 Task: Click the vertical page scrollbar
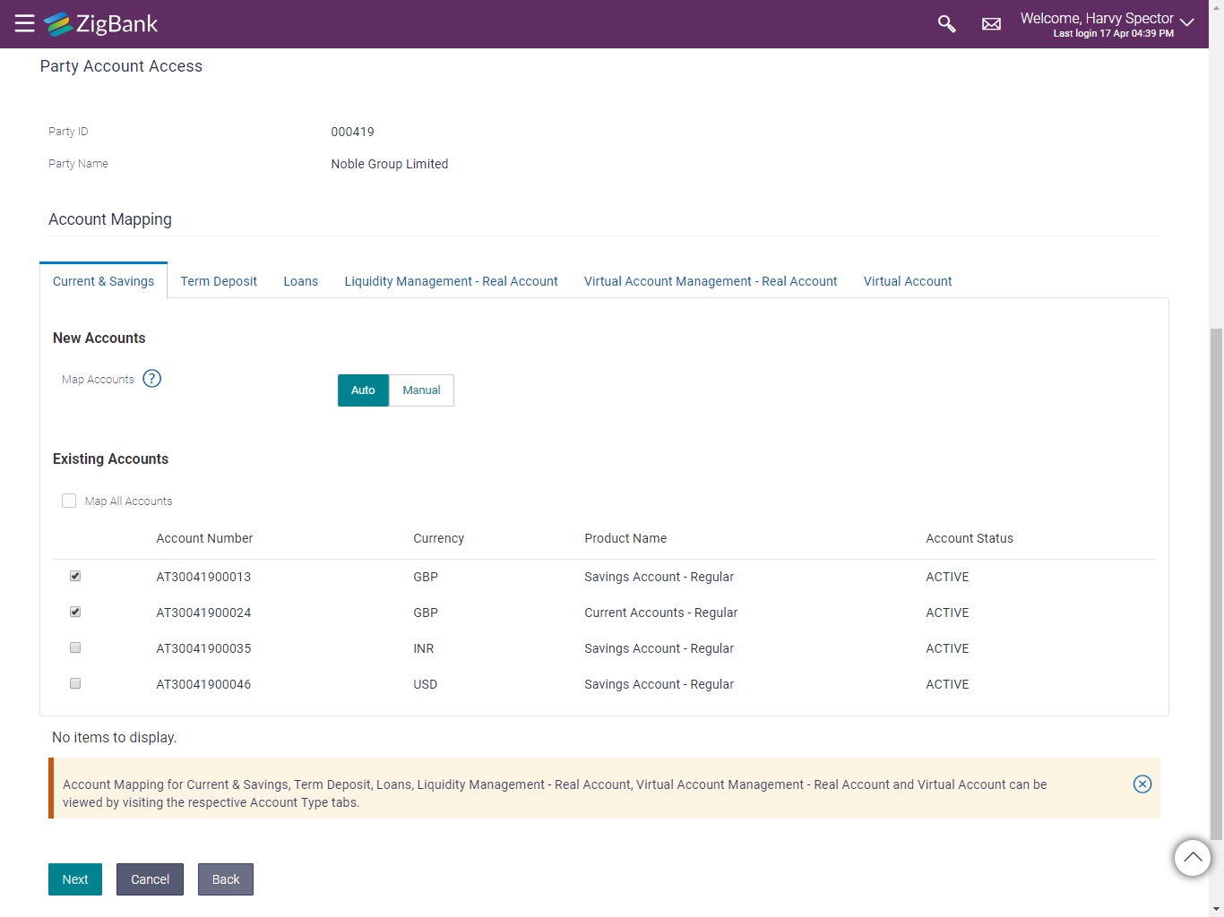coord(1216,582)
